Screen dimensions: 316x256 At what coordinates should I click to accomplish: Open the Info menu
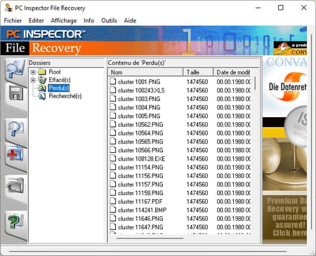coord(89,20)
